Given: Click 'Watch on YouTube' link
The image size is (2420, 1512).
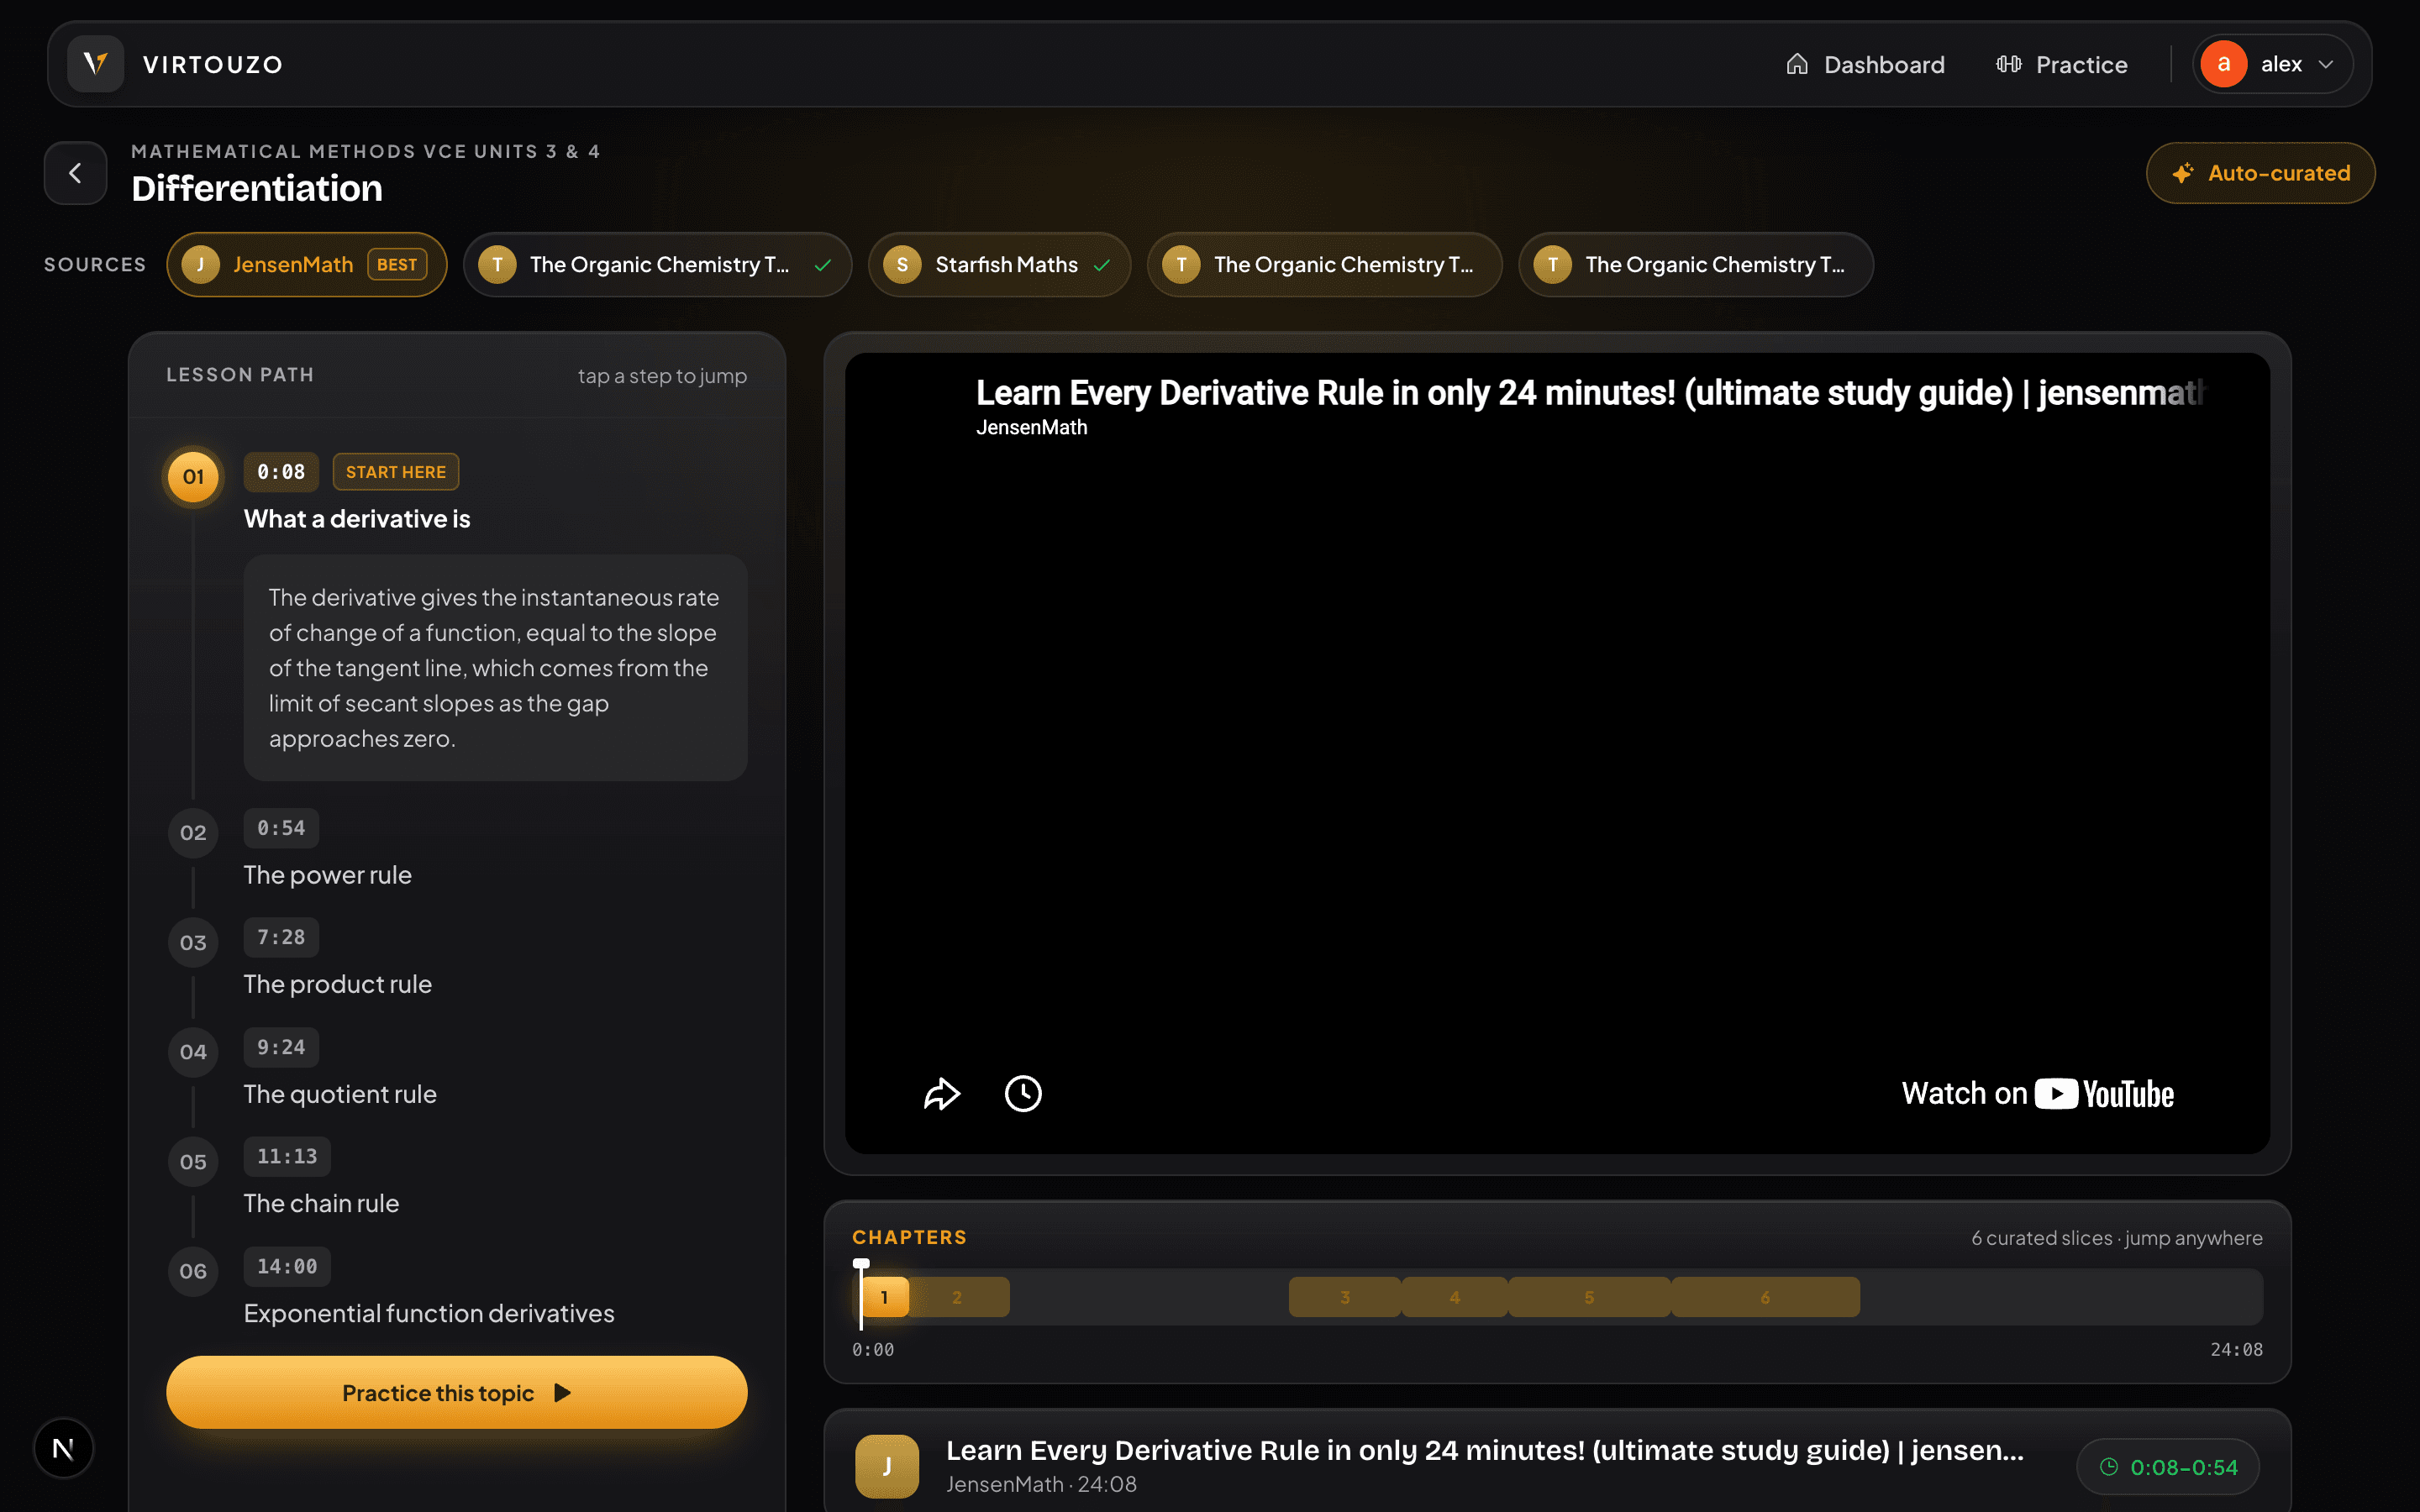Looking at the screenshot, I should click(x=2037, y=1094).
